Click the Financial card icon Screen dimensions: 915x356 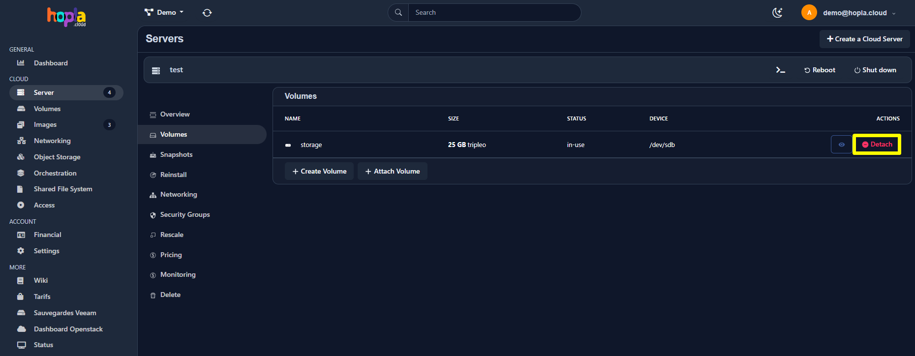tap(21, 235)
